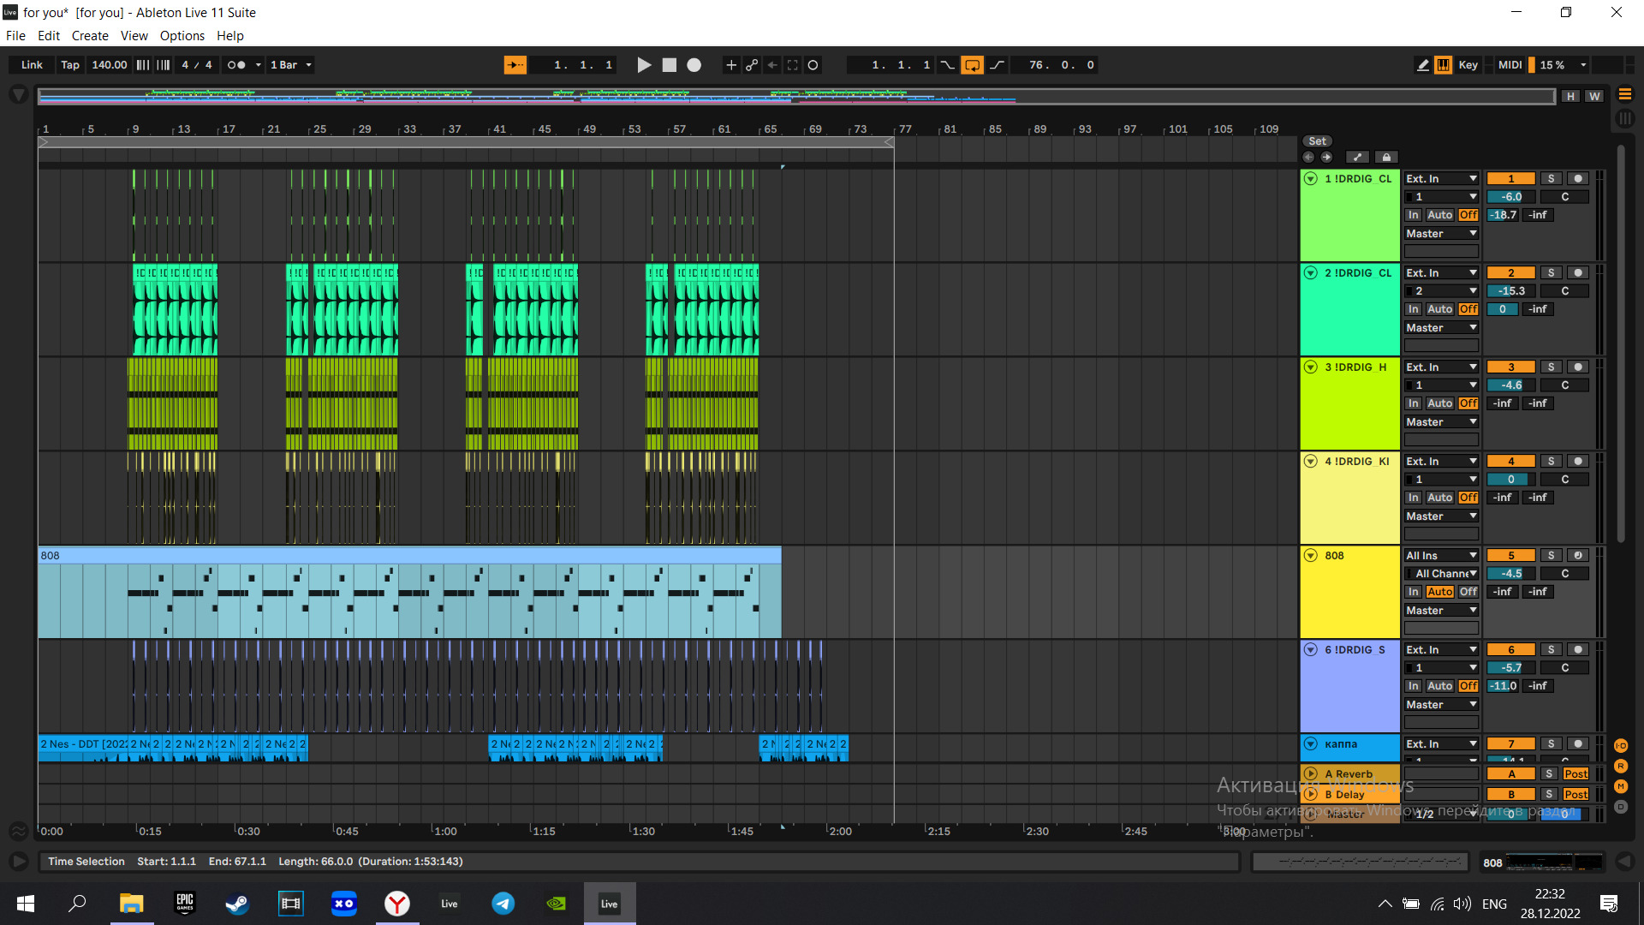
Task: Toggle the In/Out section show button
Action: coord(1621,746)
